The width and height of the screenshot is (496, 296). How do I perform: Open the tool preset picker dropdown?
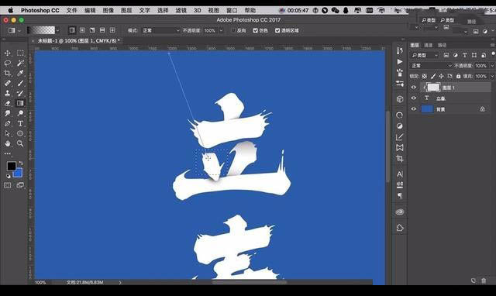tap(19, 31)
